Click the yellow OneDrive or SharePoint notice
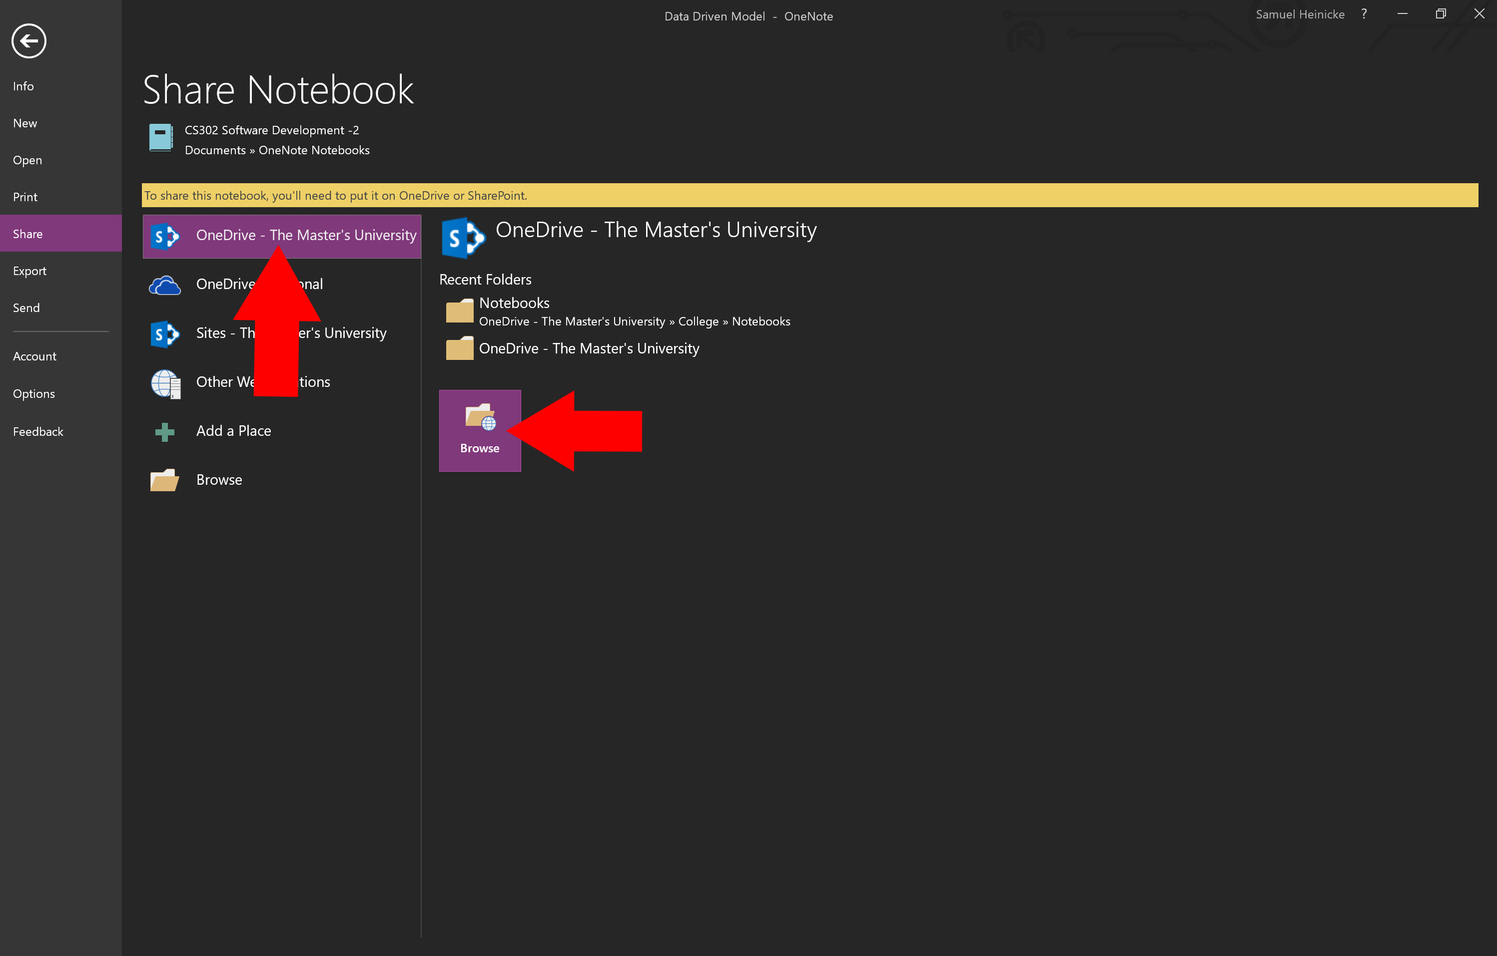 809,195
